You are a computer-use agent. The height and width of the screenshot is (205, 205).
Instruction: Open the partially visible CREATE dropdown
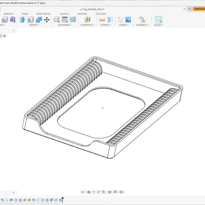click(3, 25)
